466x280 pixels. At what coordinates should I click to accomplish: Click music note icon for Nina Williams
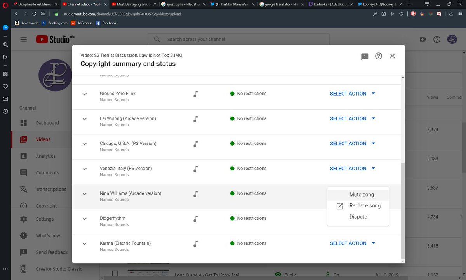pos(196,193)
